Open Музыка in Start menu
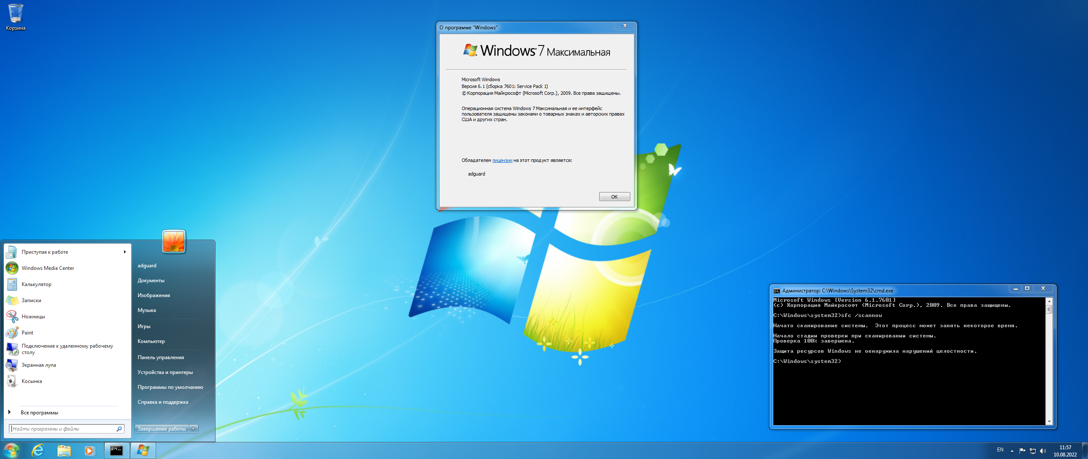 coord(147,310)
